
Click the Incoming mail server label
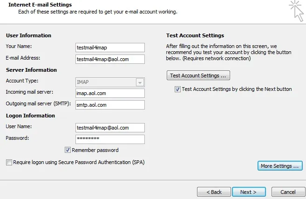point(29,92)
